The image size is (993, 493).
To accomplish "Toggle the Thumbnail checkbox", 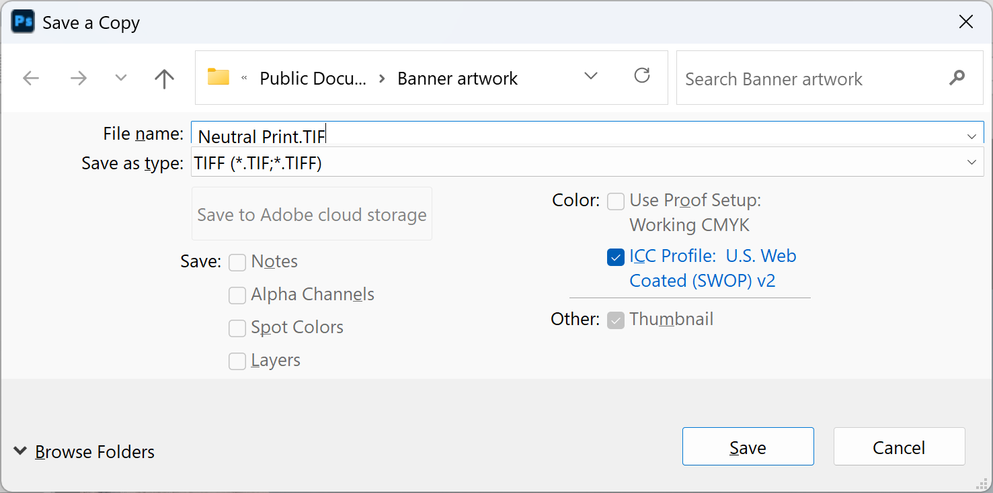I will point(616,320).
